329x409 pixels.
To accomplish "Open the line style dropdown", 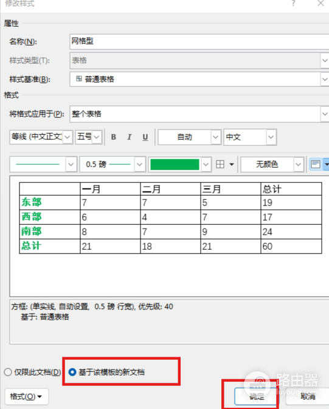I will (x=71, y=164).
